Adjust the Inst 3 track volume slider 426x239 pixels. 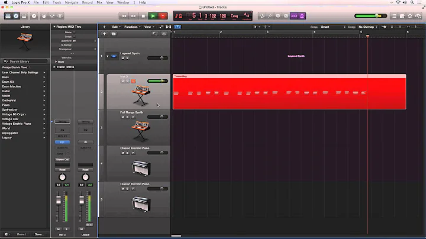(x=157, y=81)
